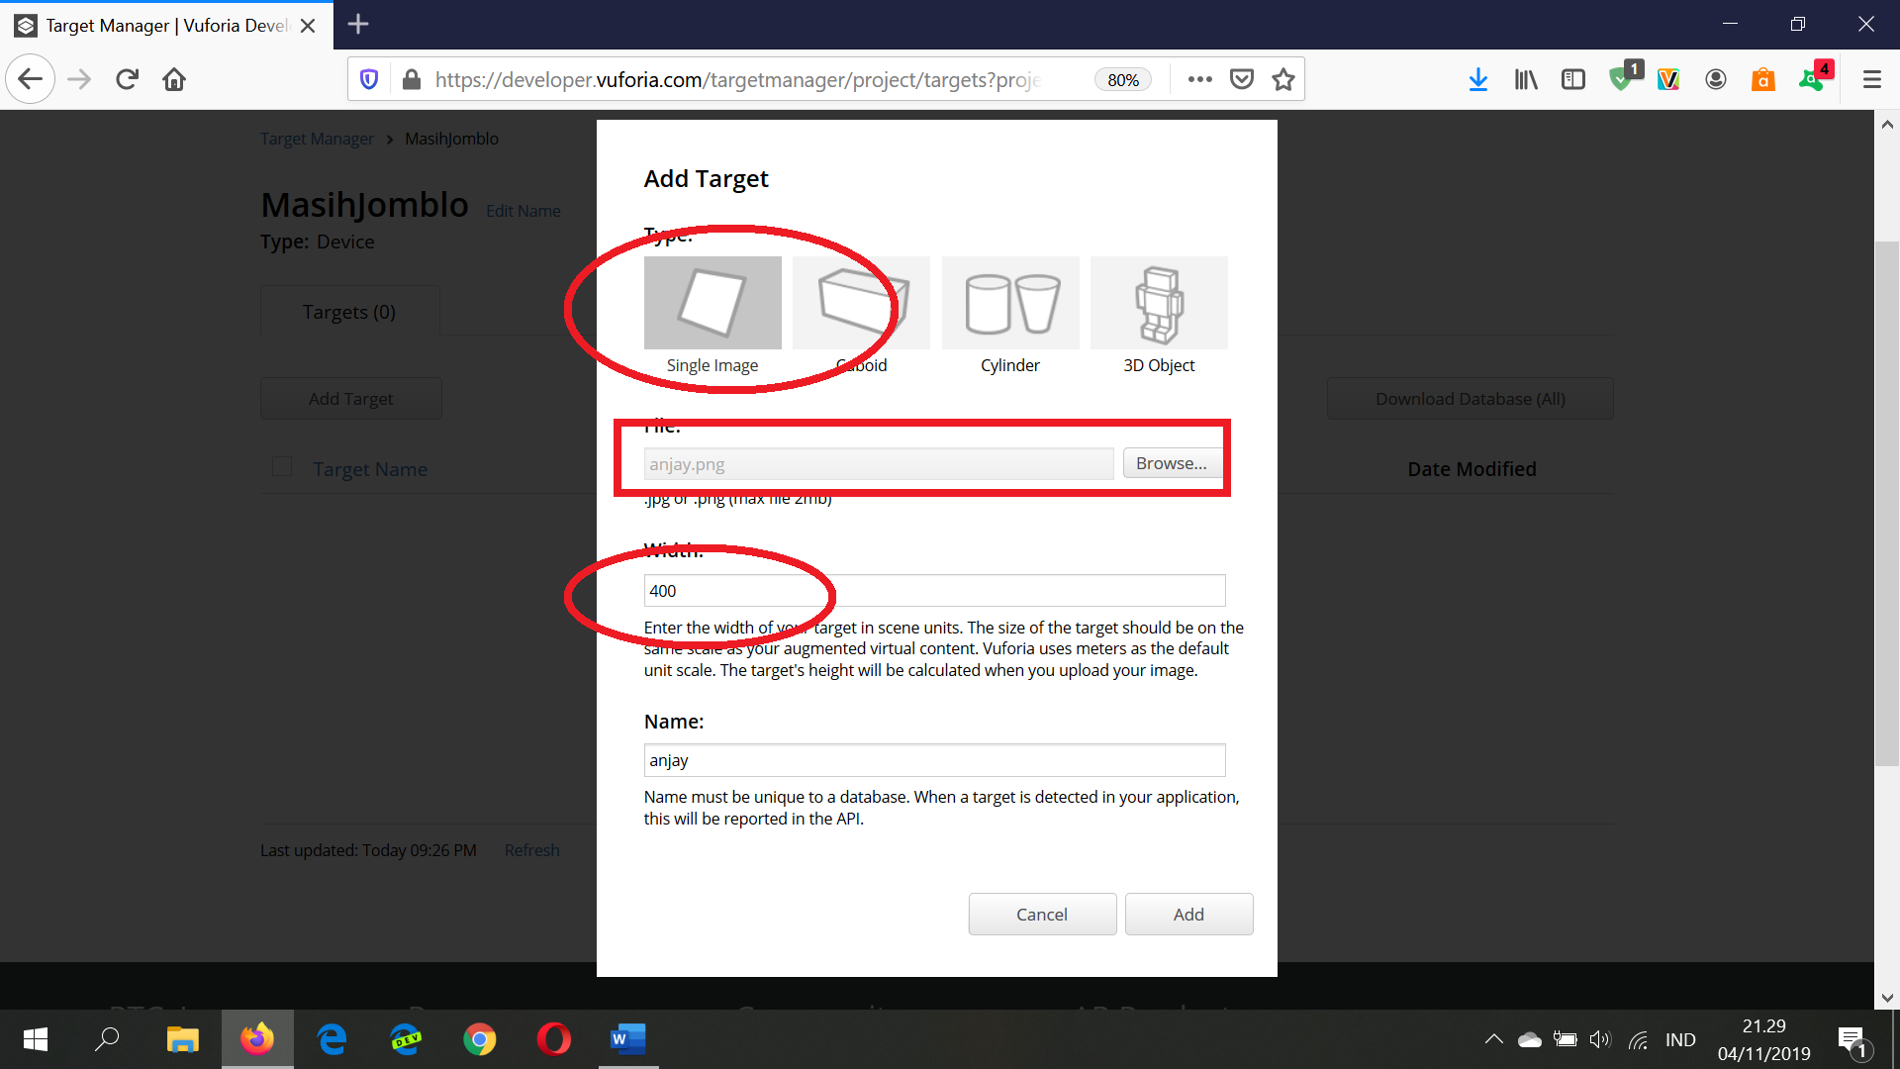Toggle the Target Name select-all checkbox
This screenshot has height=1069, width=1900.
pos(282,467)
